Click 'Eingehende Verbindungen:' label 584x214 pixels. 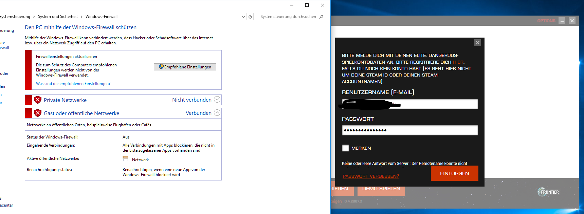pyautogui.click(x=51, y=145)
